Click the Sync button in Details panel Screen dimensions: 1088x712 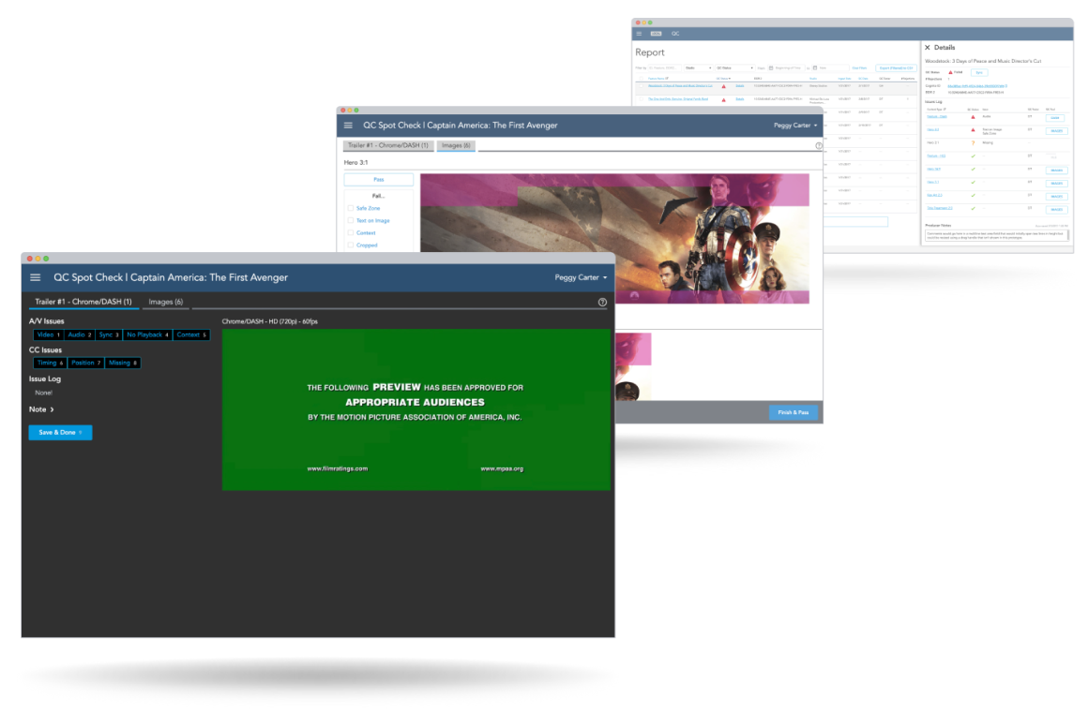coord(979,73)
